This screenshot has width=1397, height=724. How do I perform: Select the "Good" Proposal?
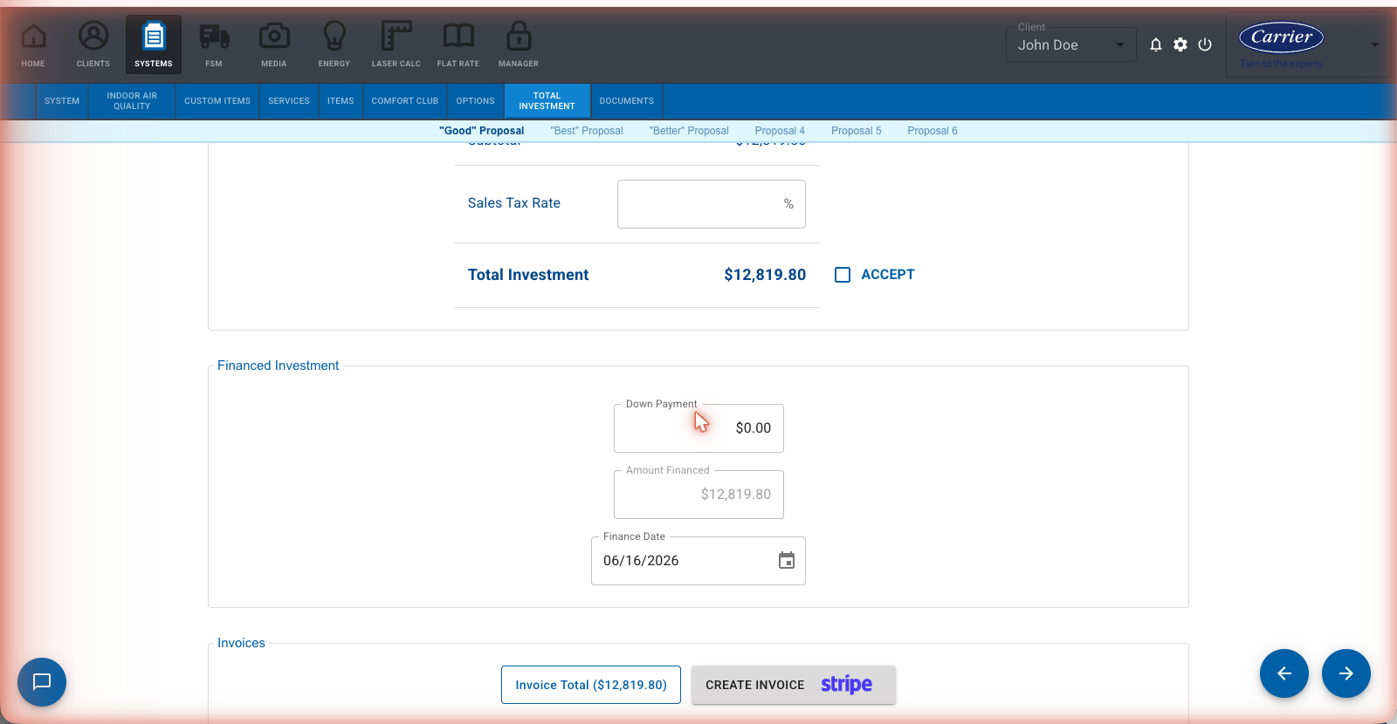[482, 131]
